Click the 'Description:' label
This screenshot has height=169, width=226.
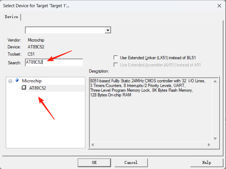tap(99, 71)
